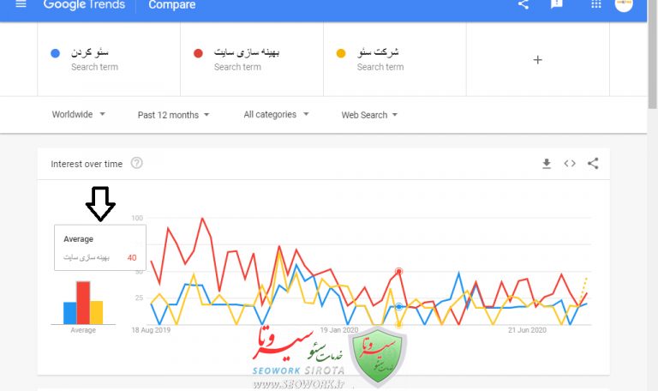Screen dimensions: 658x391
Task: Add a comparison term with plus button
Action: pos(537,60)
